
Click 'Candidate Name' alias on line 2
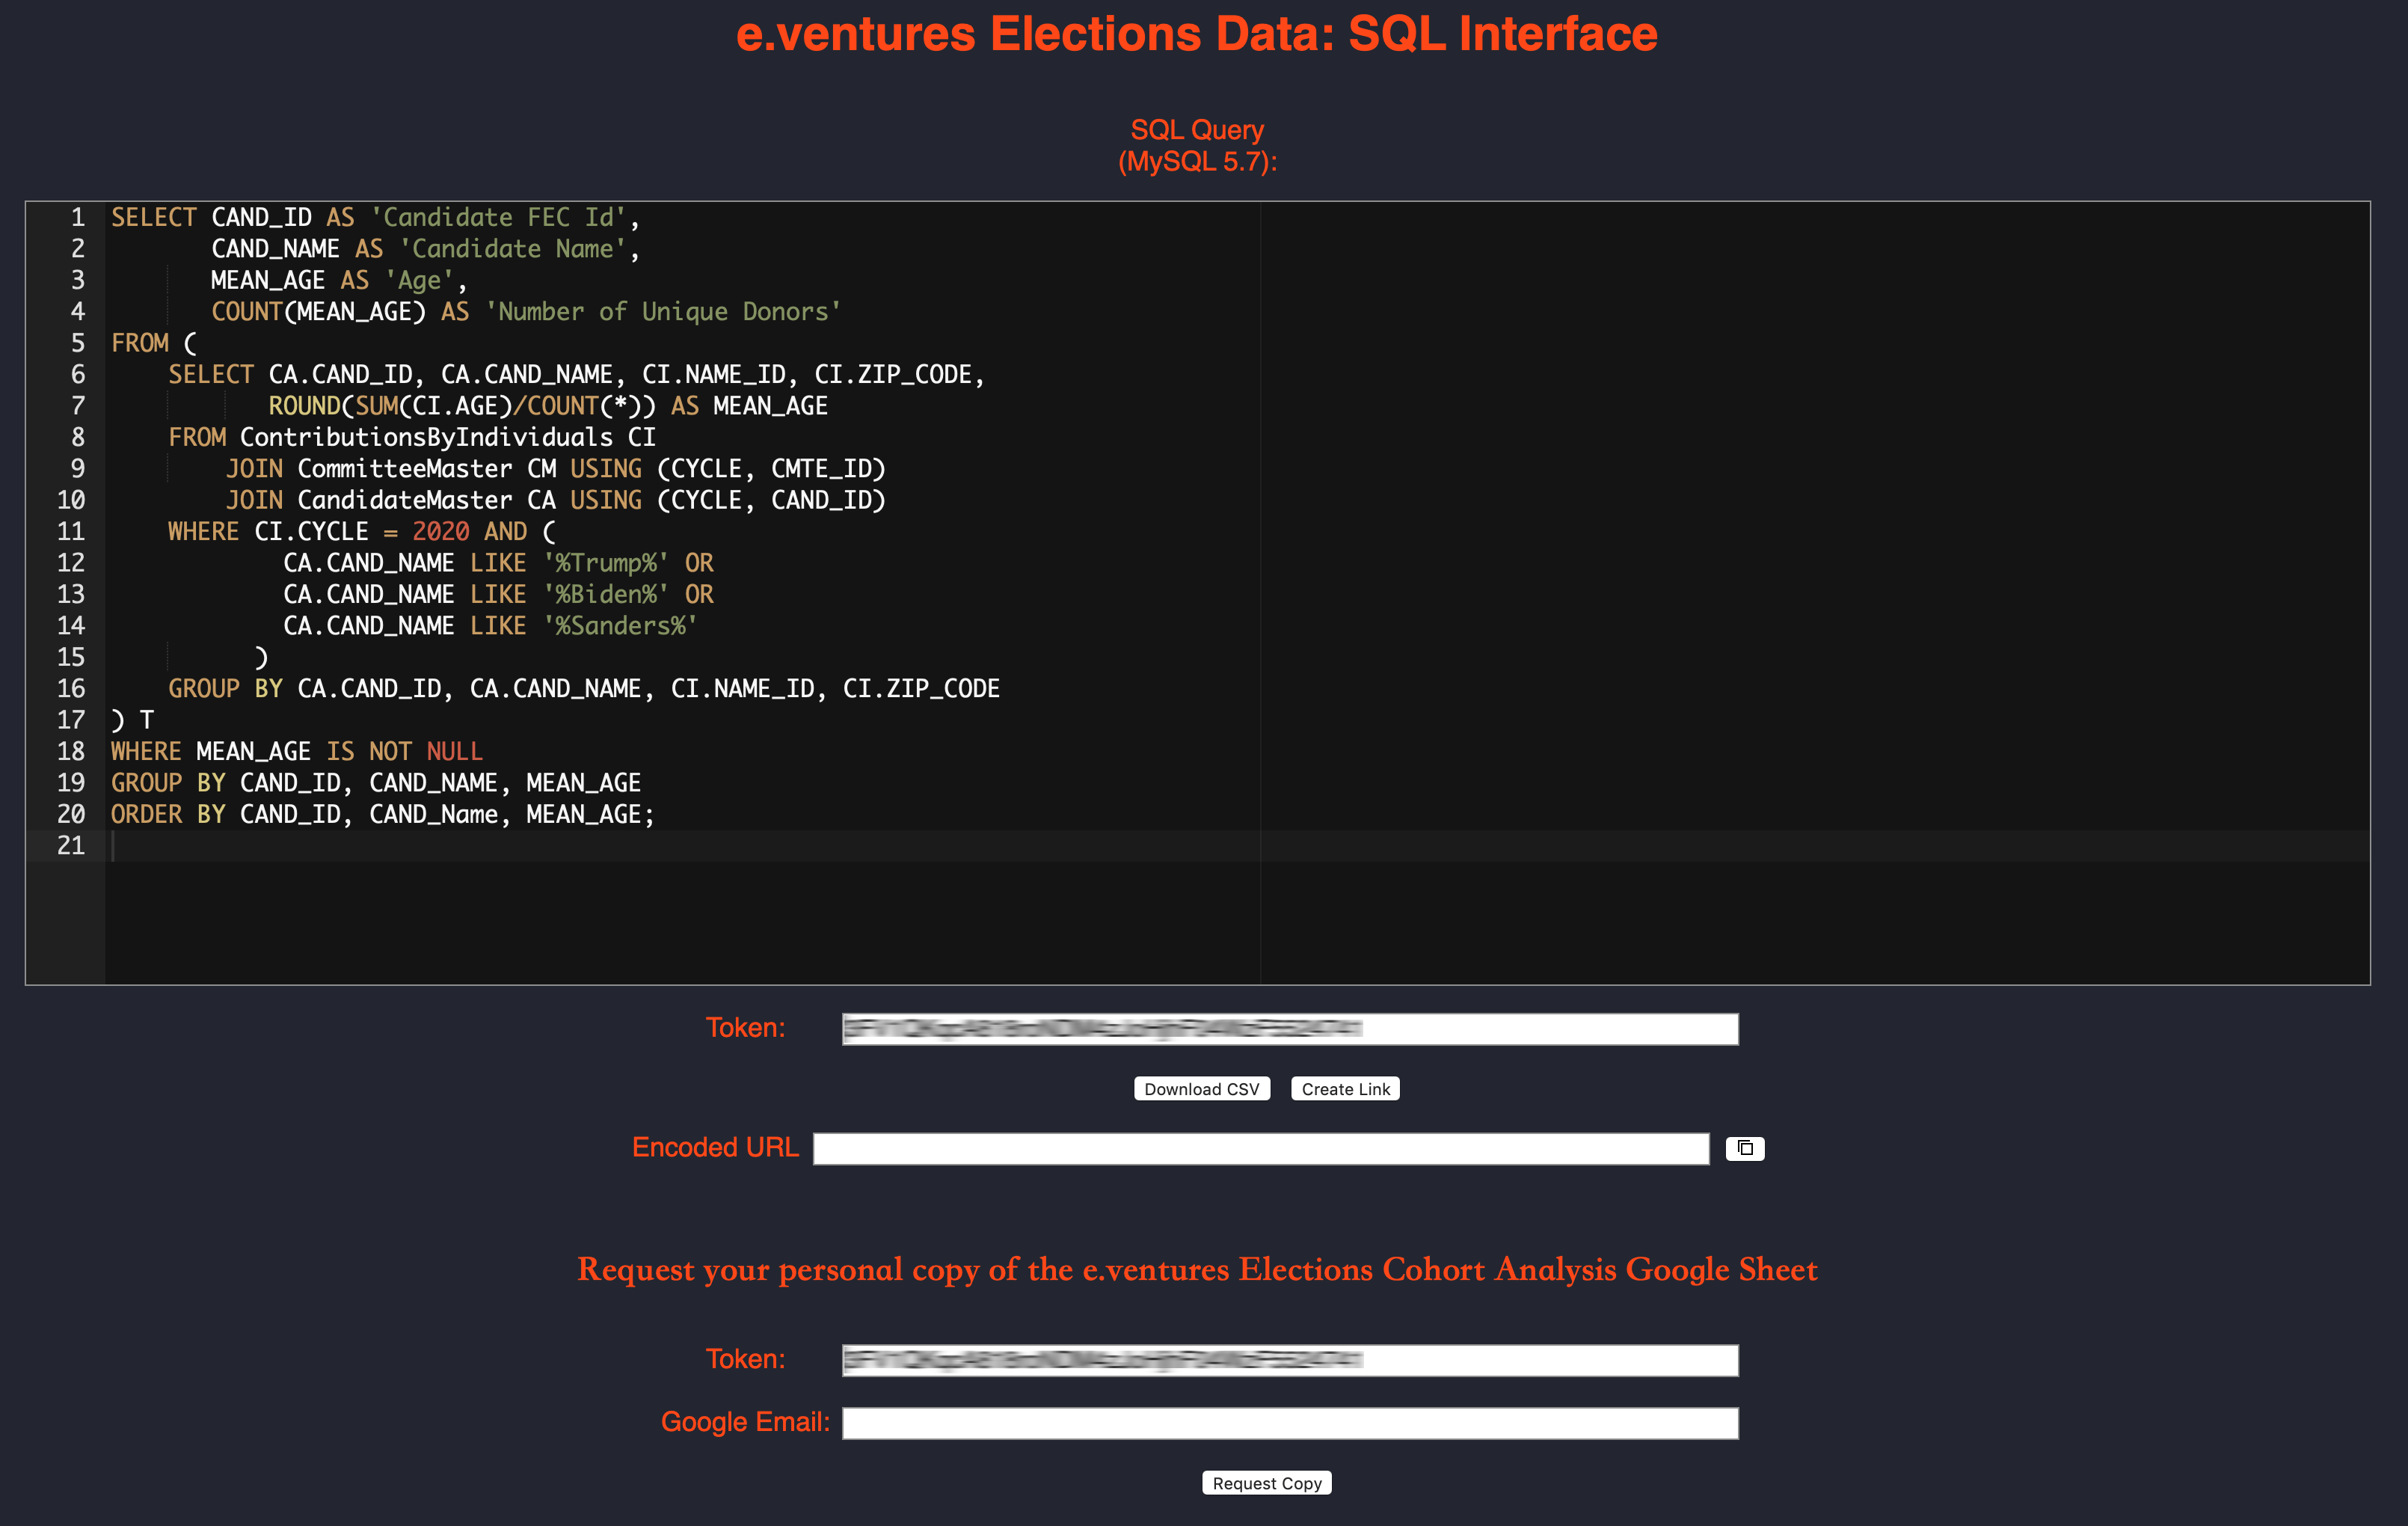pos(513,249)
